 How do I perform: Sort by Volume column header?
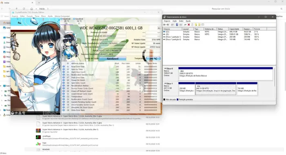pyautogui.click(x=172, y=29)
